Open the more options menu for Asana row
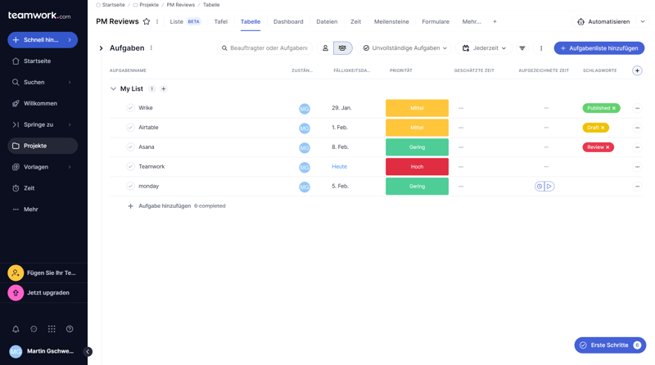The height and width of the screenshot is (365, 655). pos(637,147)
